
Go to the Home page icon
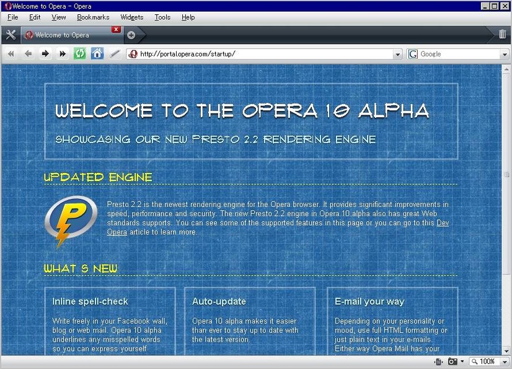pyautogui.click(x=97, y=53)
